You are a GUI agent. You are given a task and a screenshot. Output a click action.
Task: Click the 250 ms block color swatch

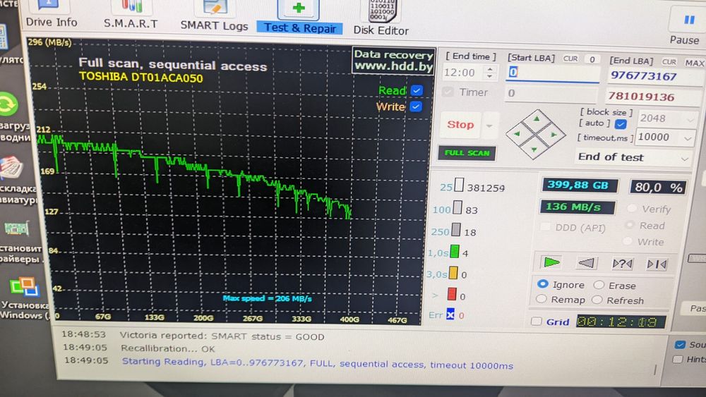coord(456,229)
